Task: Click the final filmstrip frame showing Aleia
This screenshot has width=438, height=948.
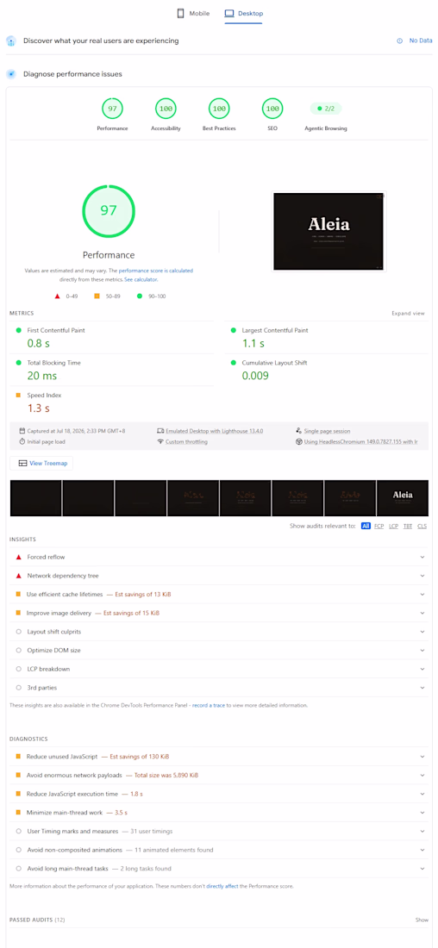Action: pyautogui.click(x=403, y=498)
